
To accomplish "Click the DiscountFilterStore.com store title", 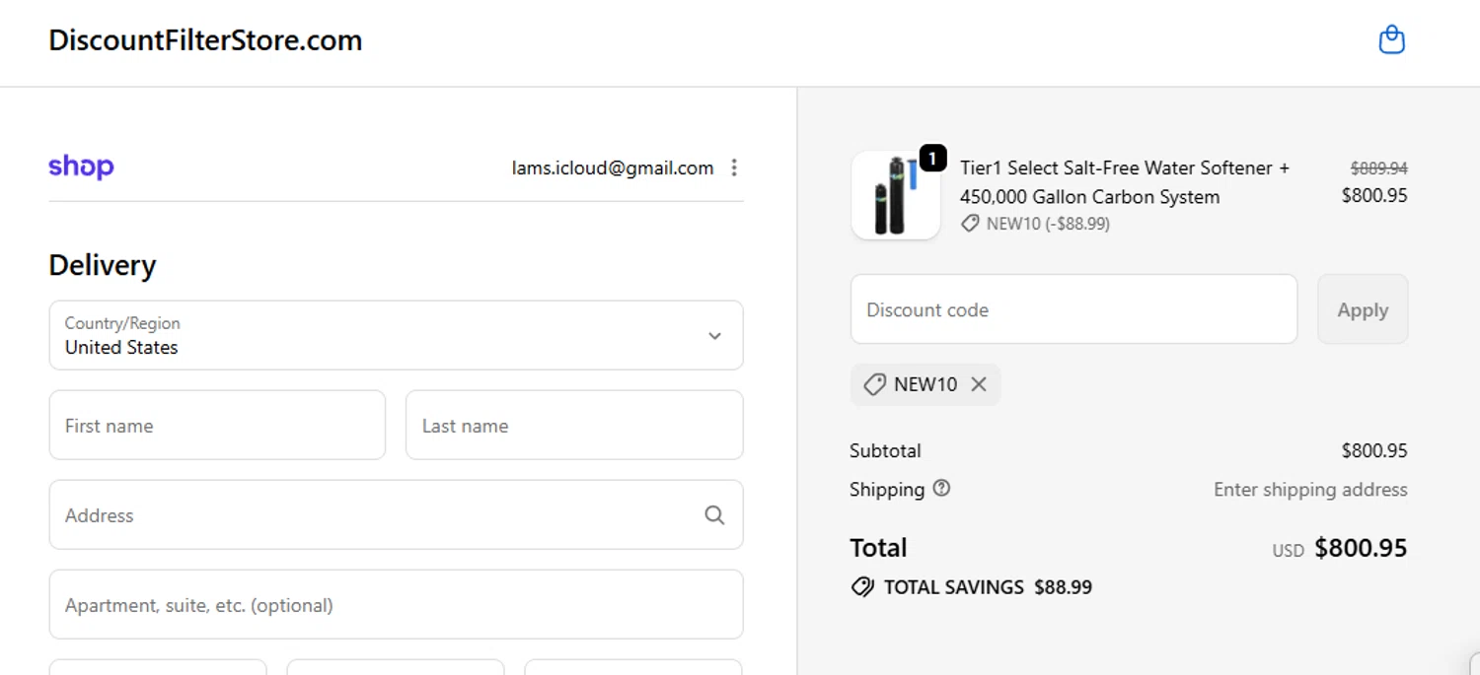I will pos(205,40).
